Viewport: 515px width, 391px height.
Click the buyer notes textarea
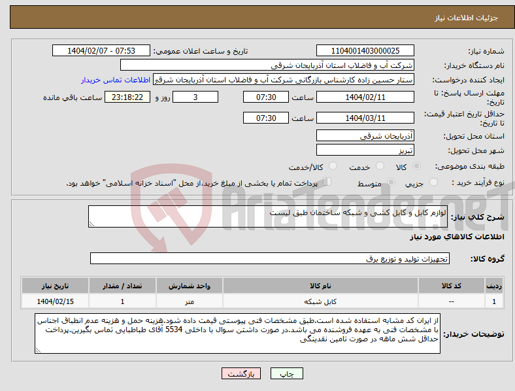click(x=237, y=333)
